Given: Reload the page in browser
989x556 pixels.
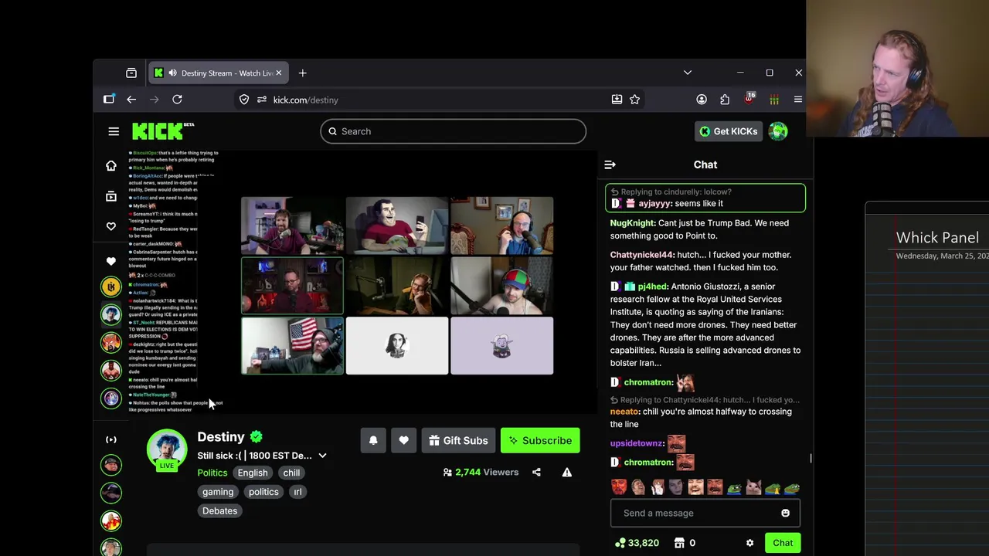Looking at the screenshot, I should click(177, 100).
